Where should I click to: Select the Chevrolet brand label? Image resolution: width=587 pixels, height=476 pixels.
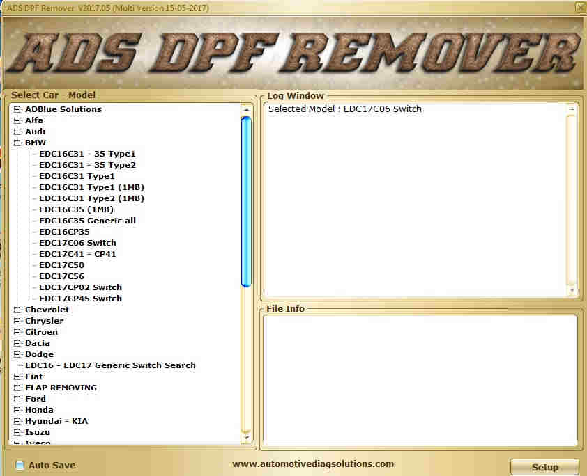point(47,310)
